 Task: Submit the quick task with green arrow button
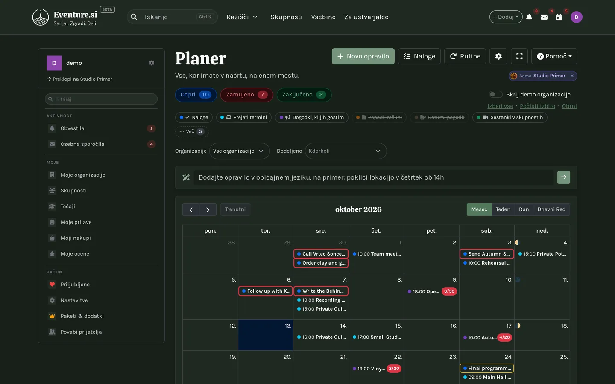(x=564, y=177)
